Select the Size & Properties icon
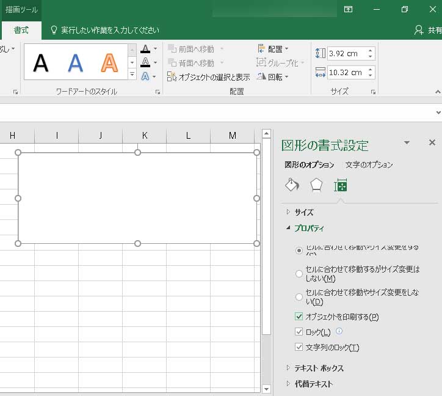Viewport: 442px width, 396px height. pos(340,185)
